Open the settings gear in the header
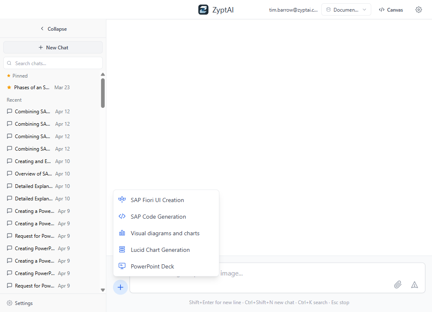 click(419, 10)
